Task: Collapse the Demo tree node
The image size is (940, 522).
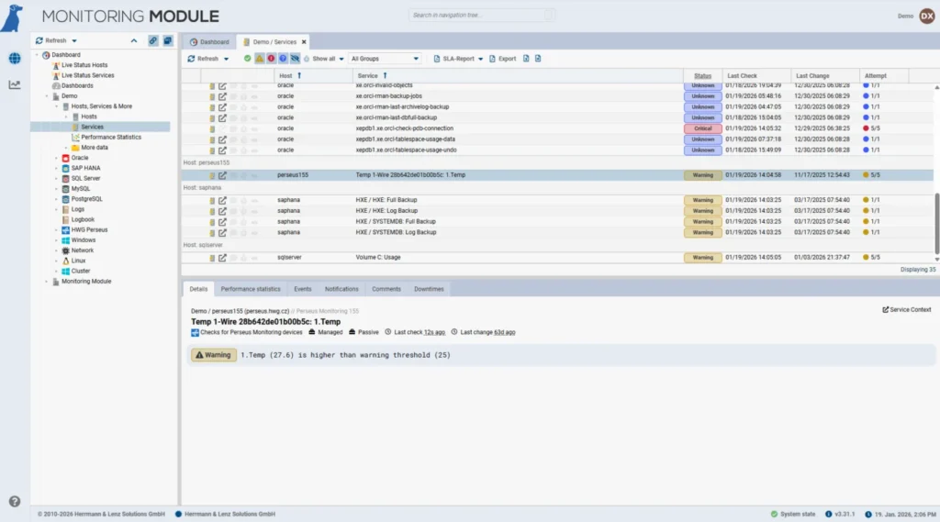Action: tap(47, 96)
